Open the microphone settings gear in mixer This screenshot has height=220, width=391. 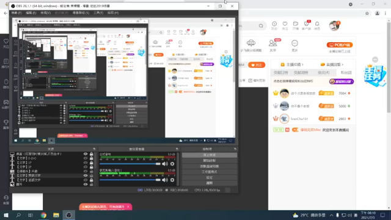click(x=172, y=180)
